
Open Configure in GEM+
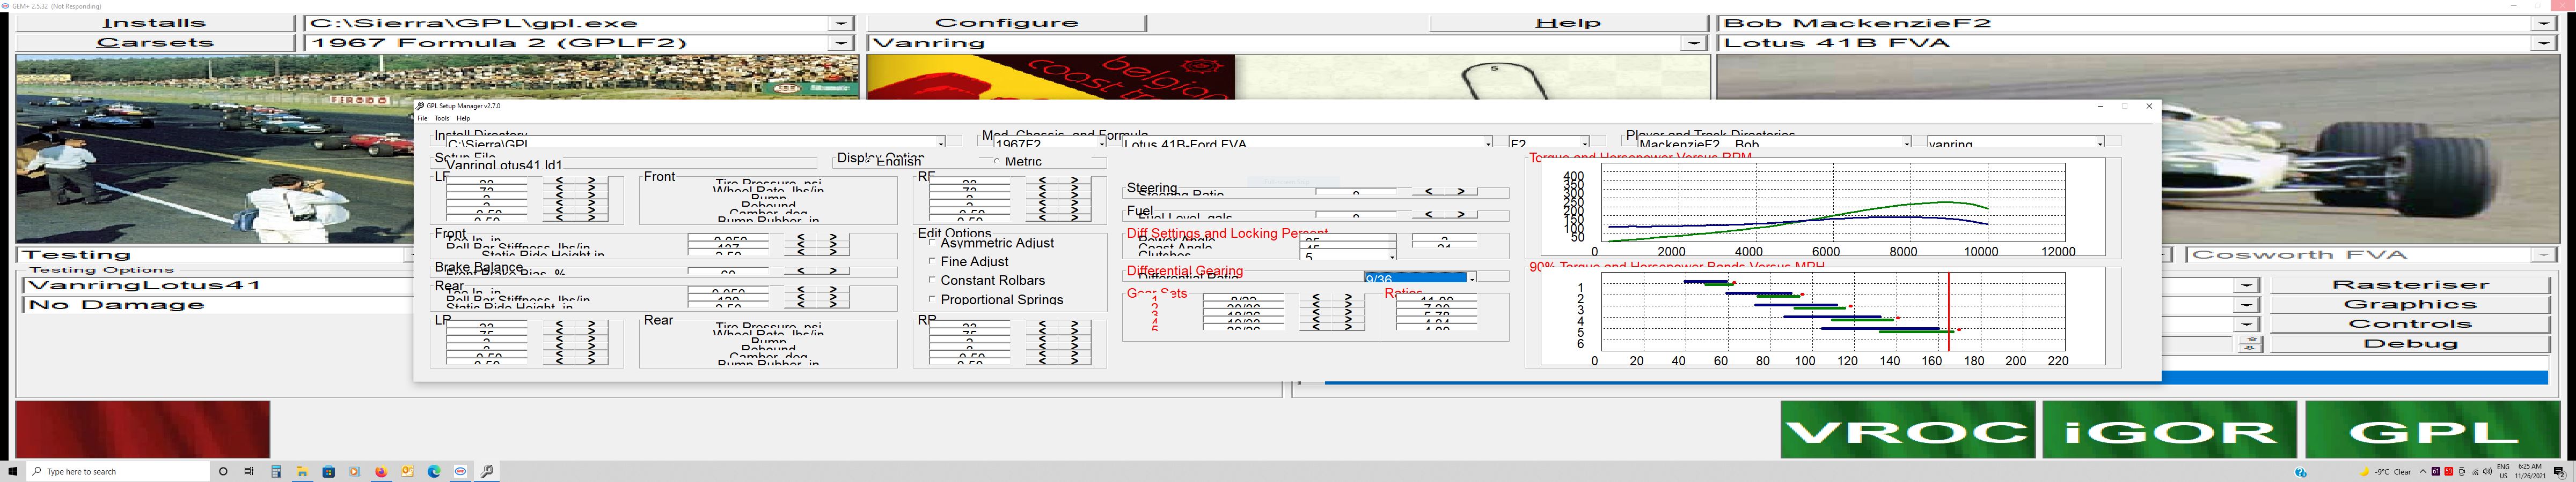(1006, 23)
